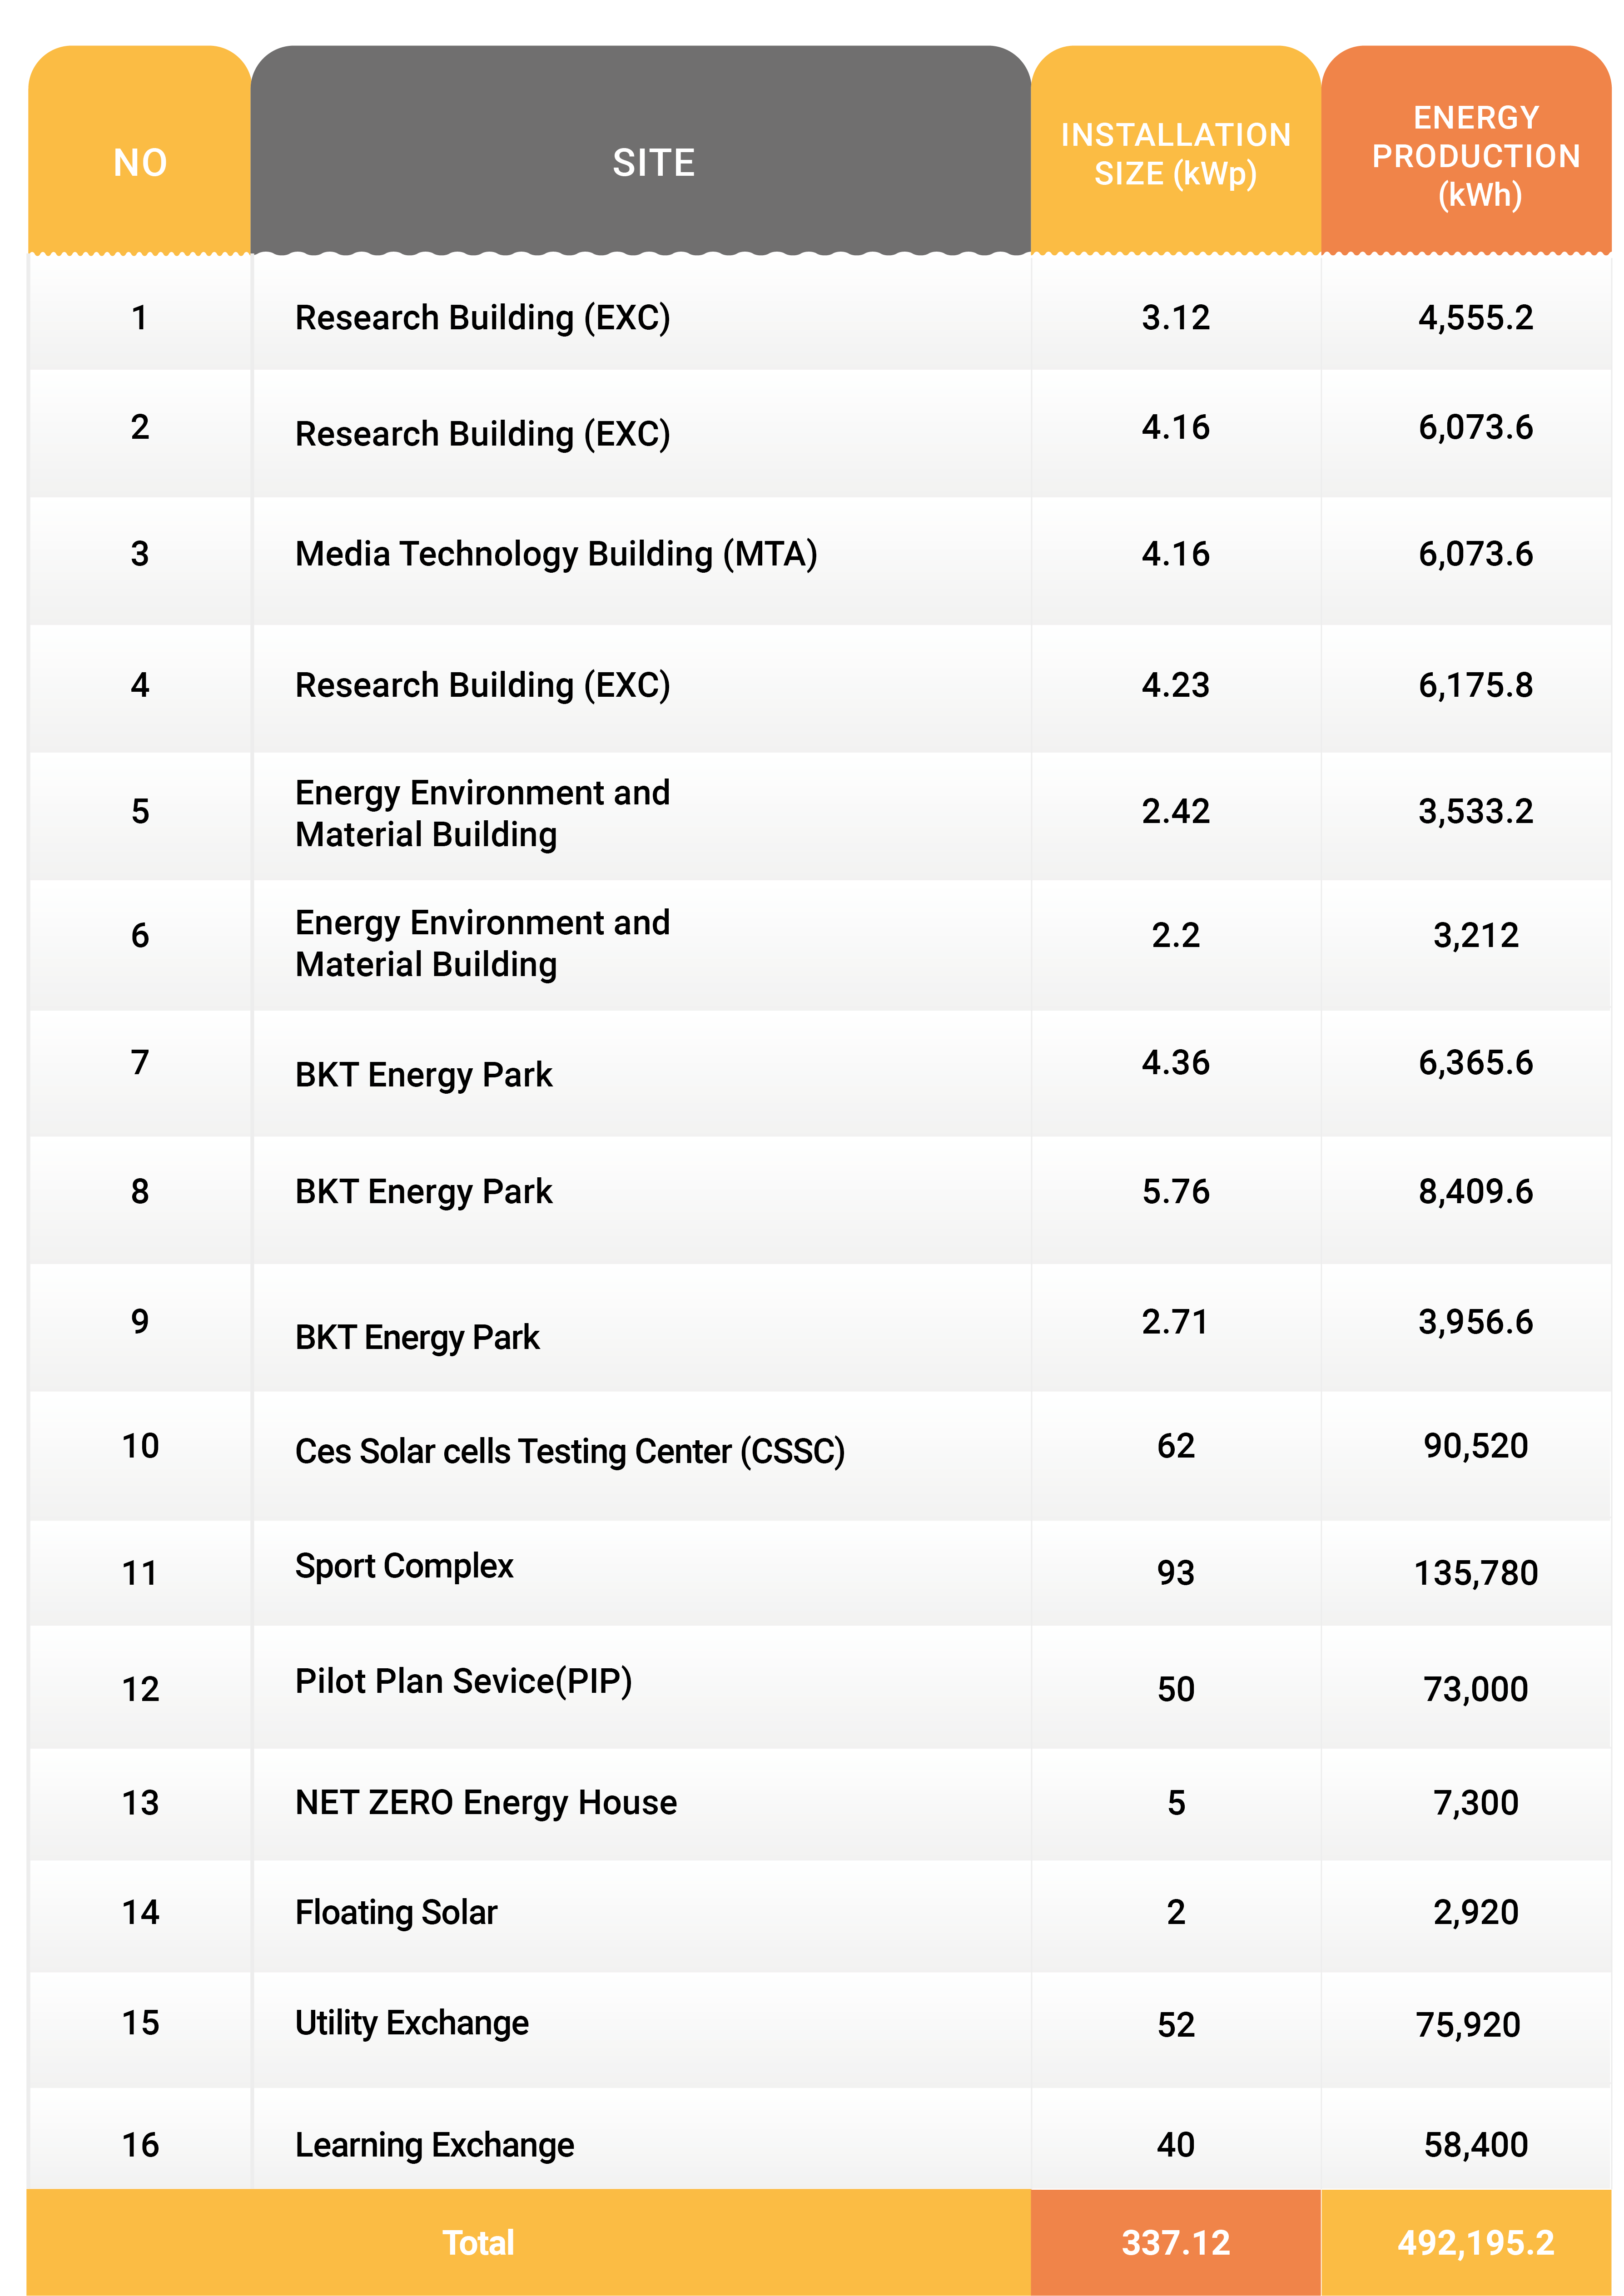This screenshot has width=1624, height=2296.
Task: Select energy value 90,520 in row 10
Action: point(1476,1447)
